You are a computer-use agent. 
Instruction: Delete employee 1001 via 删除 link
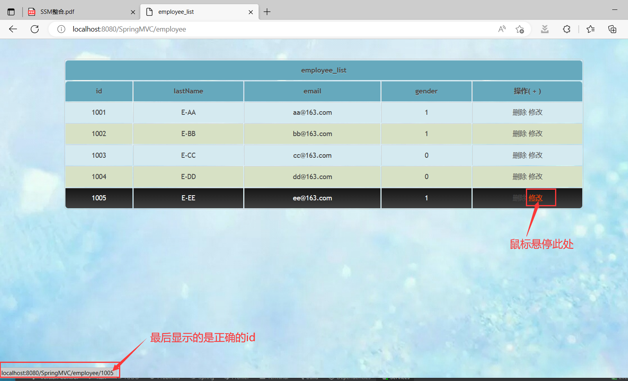click(520, 112)
